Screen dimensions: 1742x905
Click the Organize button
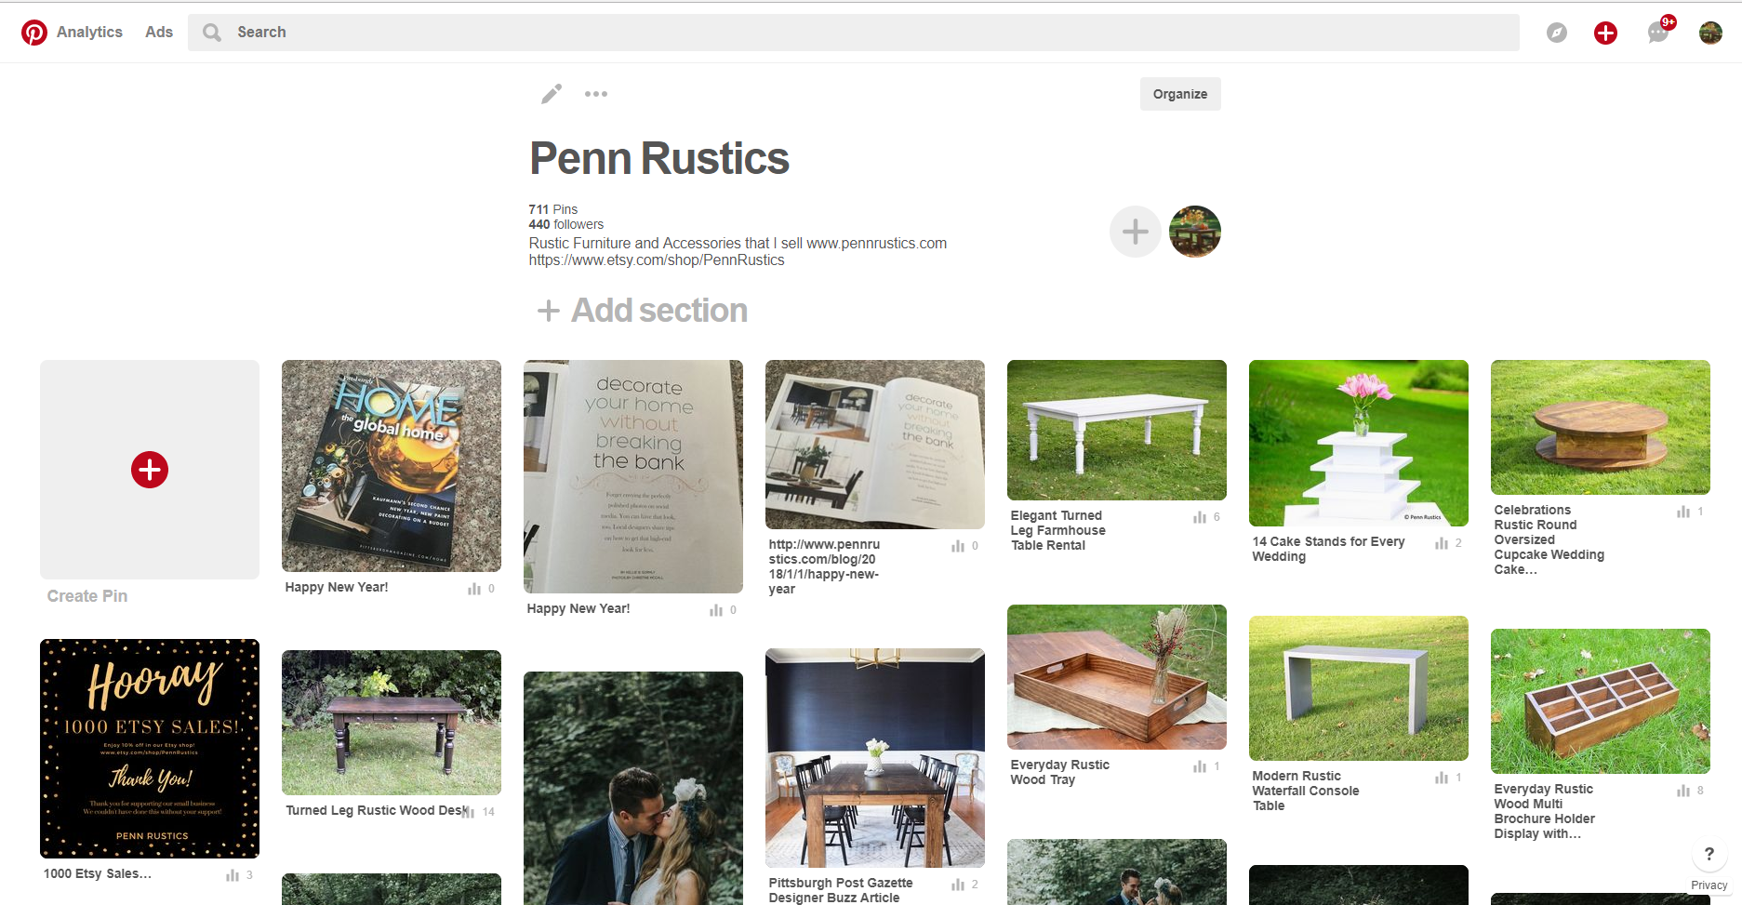pos(1180,94)
